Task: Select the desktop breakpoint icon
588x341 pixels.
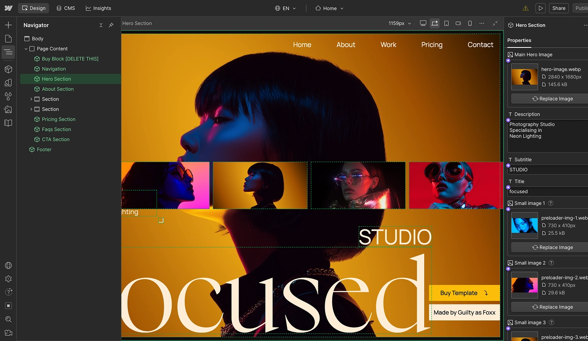Action: 423,24
